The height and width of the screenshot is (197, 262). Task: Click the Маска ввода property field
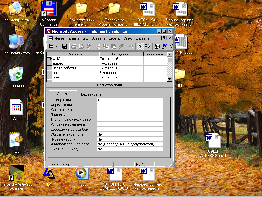point(130,110)
